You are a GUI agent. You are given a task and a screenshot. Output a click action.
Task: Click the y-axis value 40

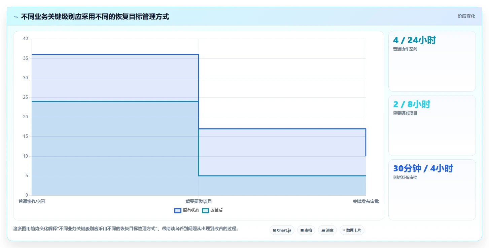click(x=26, y=39)
